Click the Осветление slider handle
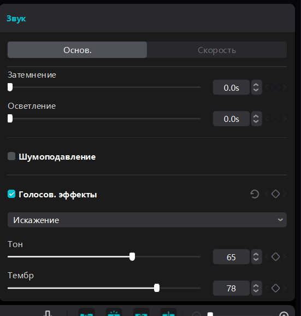Screen dimensions: 301x316 (x=10, y=119)
